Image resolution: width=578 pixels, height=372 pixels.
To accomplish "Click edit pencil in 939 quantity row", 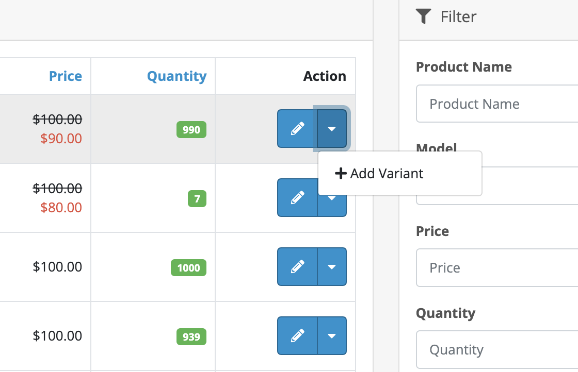I will [x=297, y=335].
